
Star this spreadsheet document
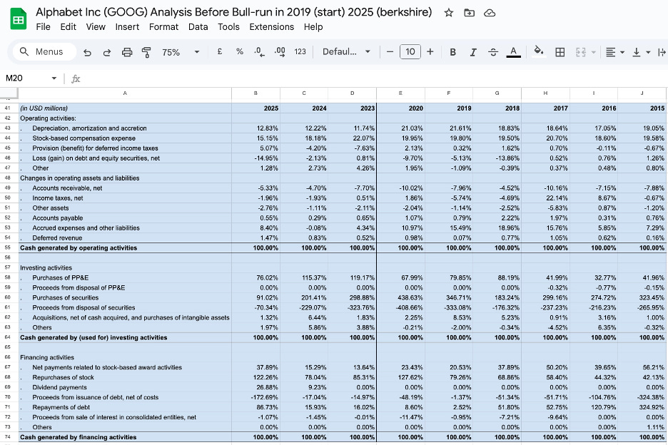coord(449,13)
